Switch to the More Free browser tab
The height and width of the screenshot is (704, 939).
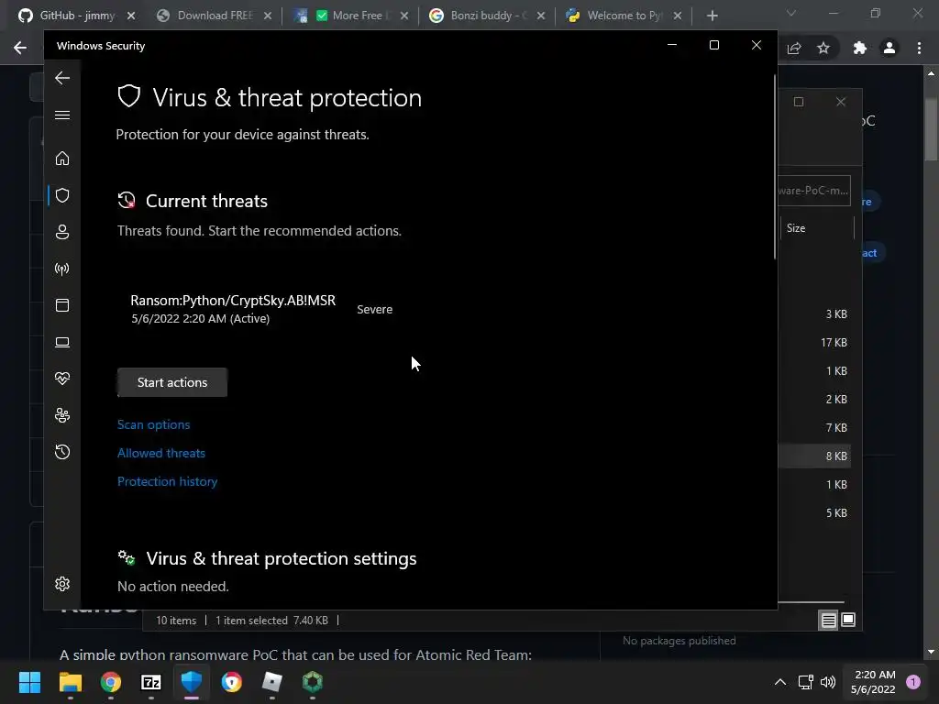coord(350,16)
